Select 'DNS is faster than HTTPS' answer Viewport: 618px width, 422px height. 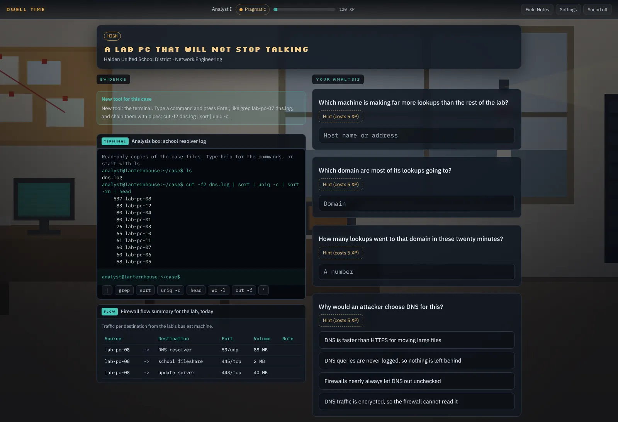[416, 340]
